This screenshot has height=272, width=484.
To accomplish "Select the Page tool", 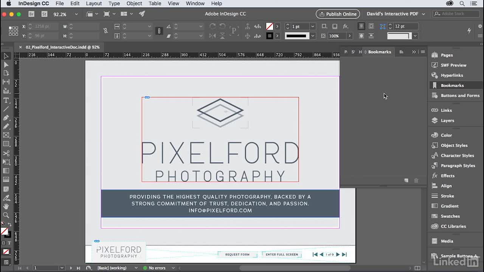I will pos(6,73).
